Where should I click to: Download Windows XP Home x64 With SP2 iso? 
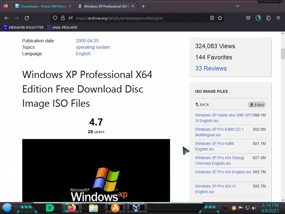[x=223, y=118]
